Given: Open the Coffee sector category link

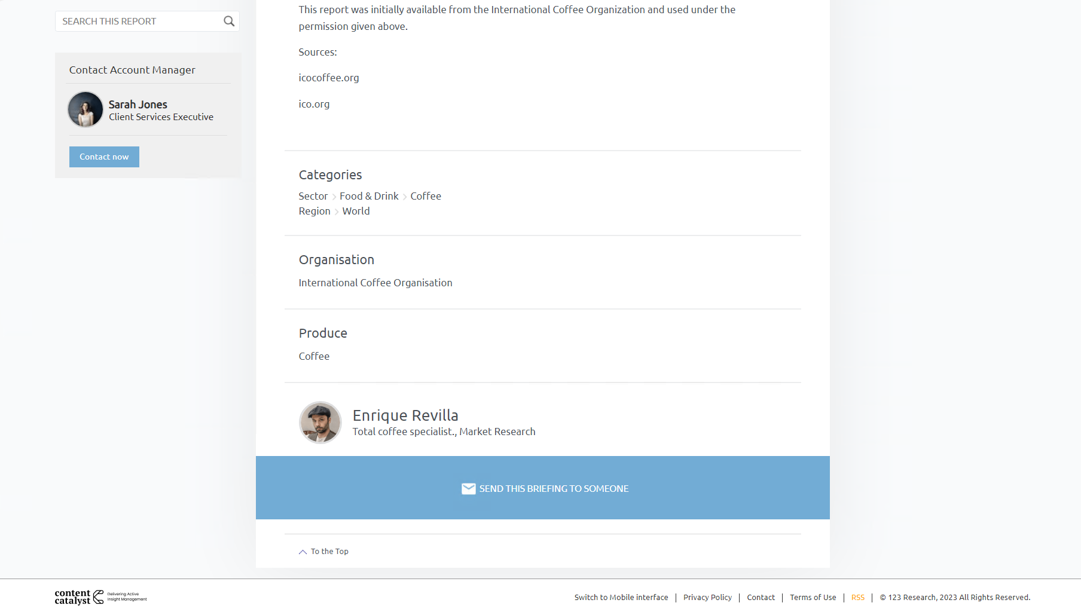Looking at the screenshot, I should (426, 196).
